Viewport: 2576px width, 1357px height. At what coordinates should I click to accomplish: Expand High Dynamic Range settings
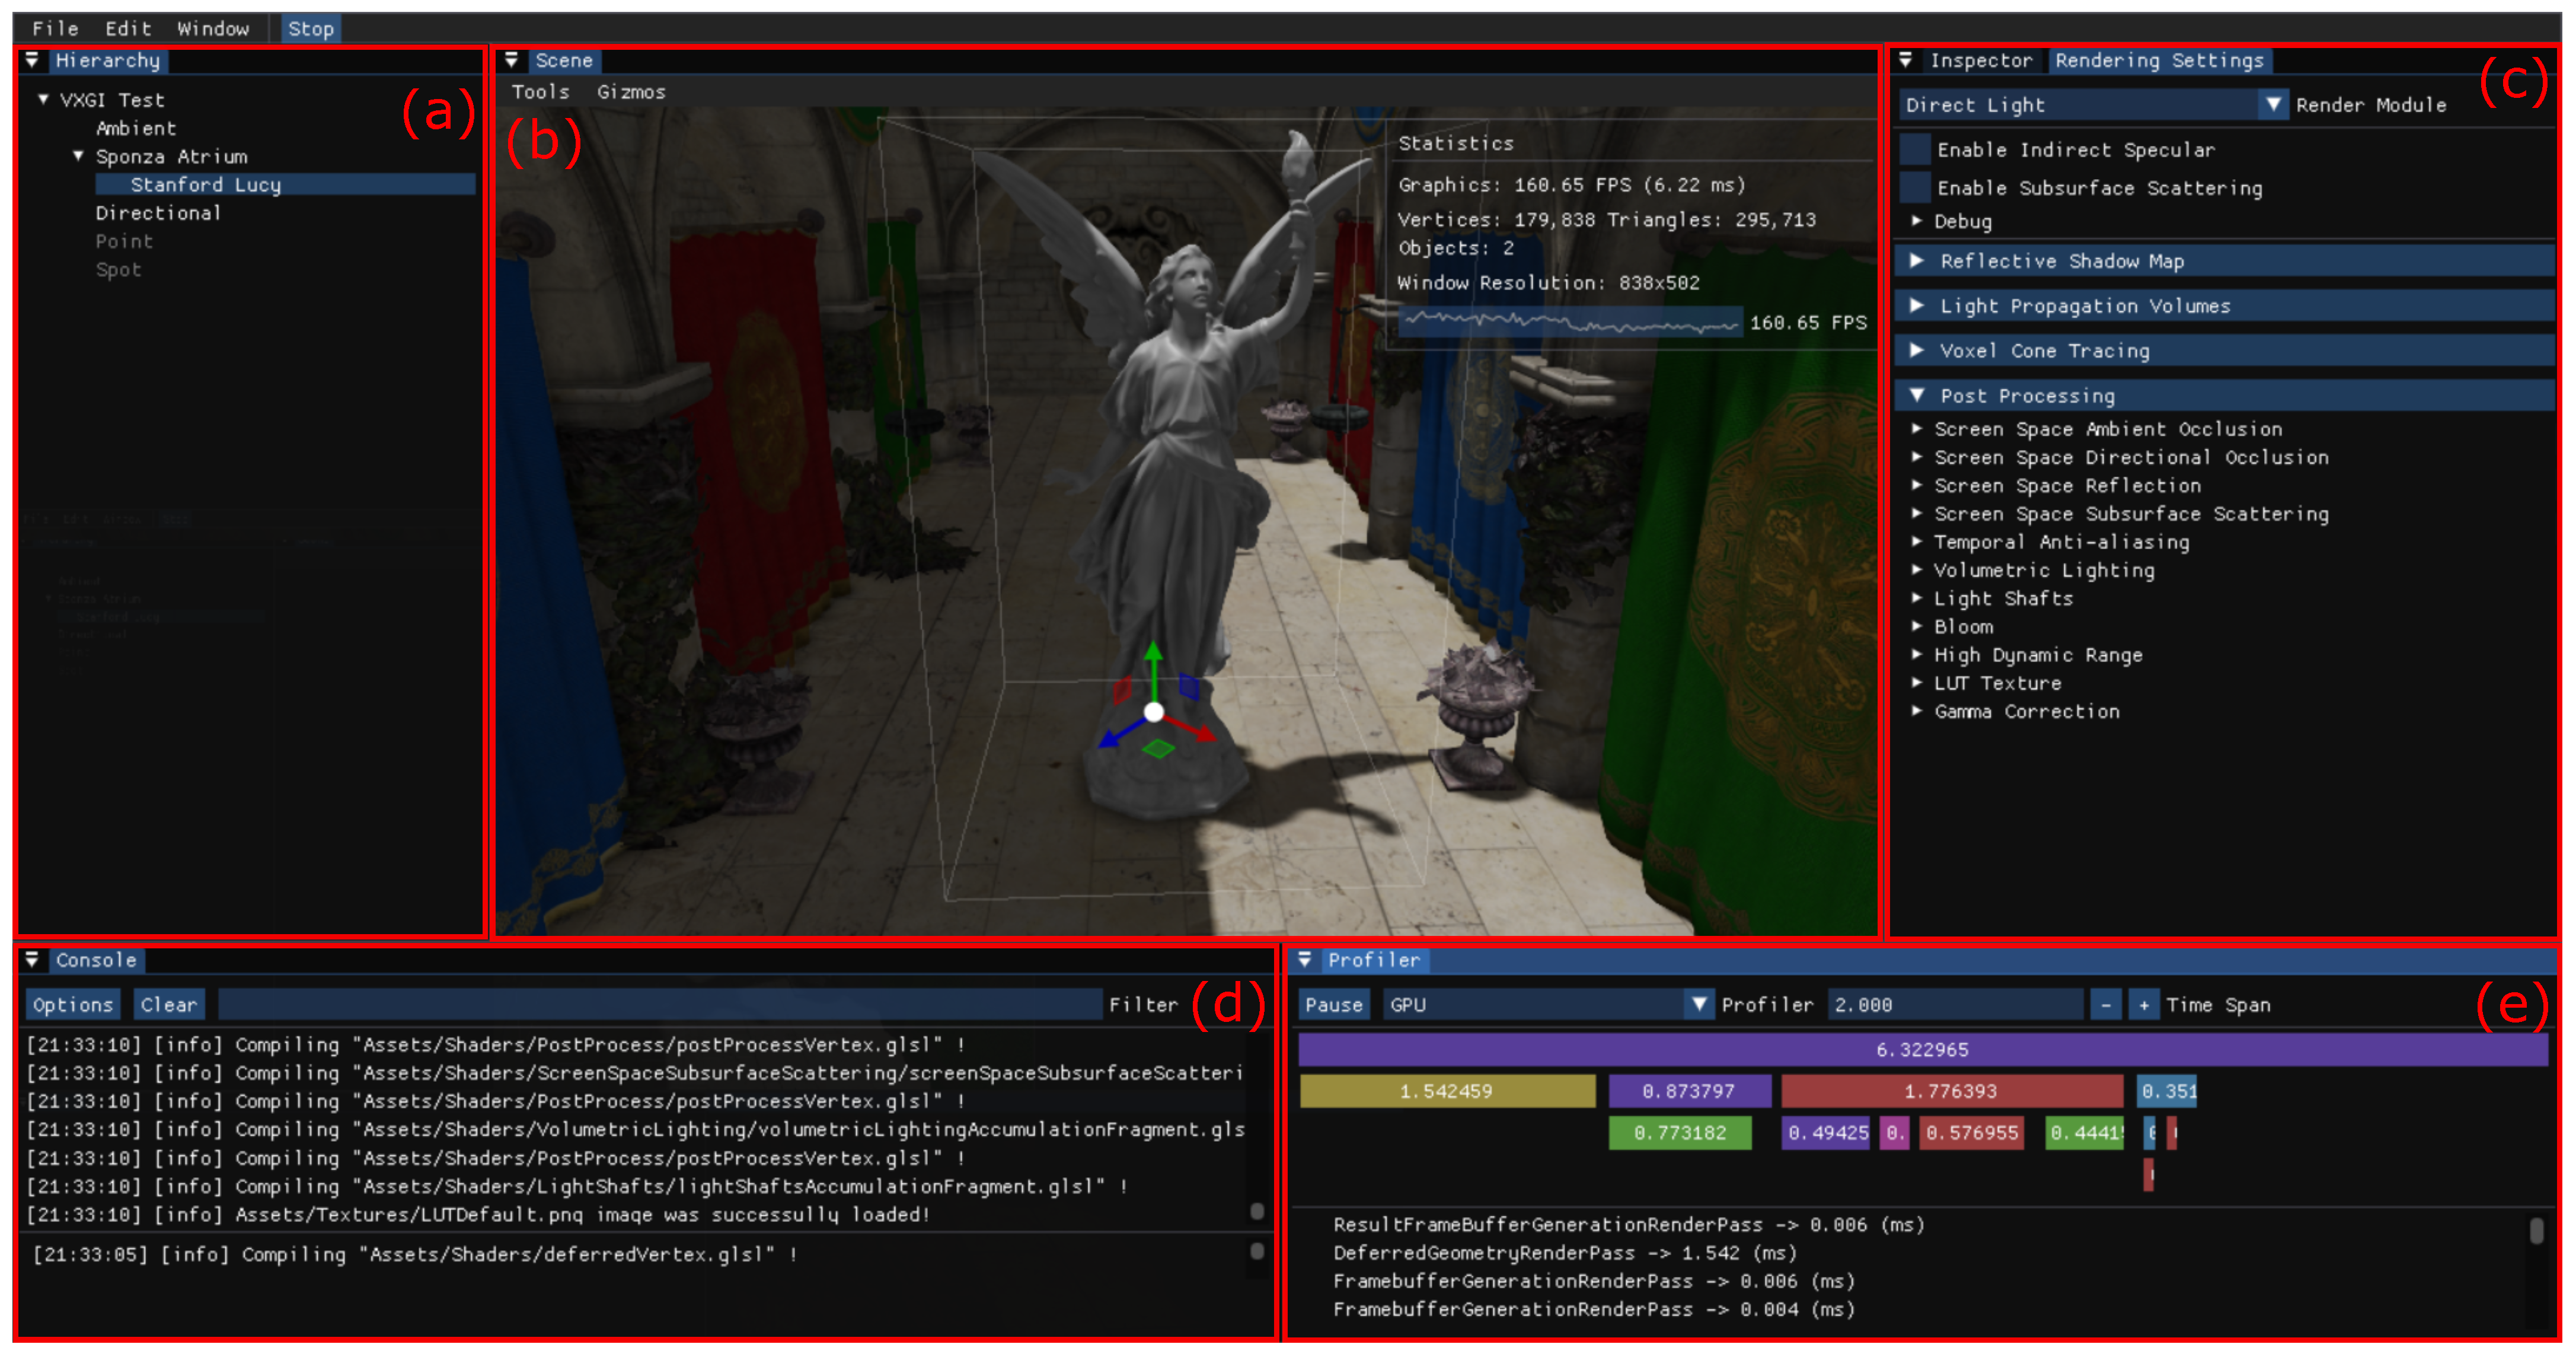[x=1916, y=655]
